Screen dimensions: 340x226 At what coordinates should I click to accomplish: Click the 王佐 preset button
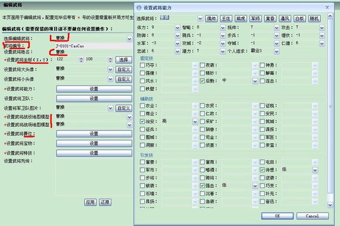click(x=226, y=19)
